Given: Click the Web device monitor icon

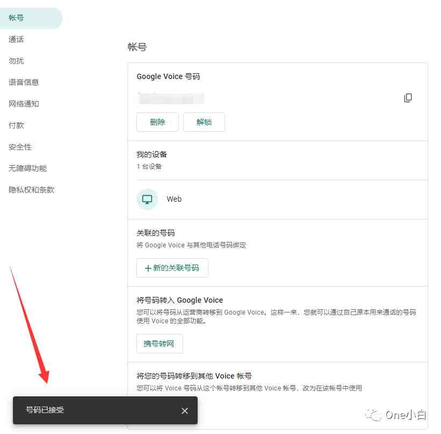Looking at the screenshot, I should click(147, 199).
